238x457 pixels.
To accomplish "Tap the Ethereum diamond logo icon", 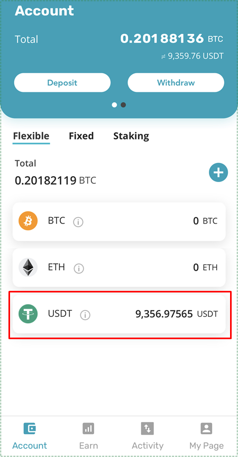I will coord(28,268).
